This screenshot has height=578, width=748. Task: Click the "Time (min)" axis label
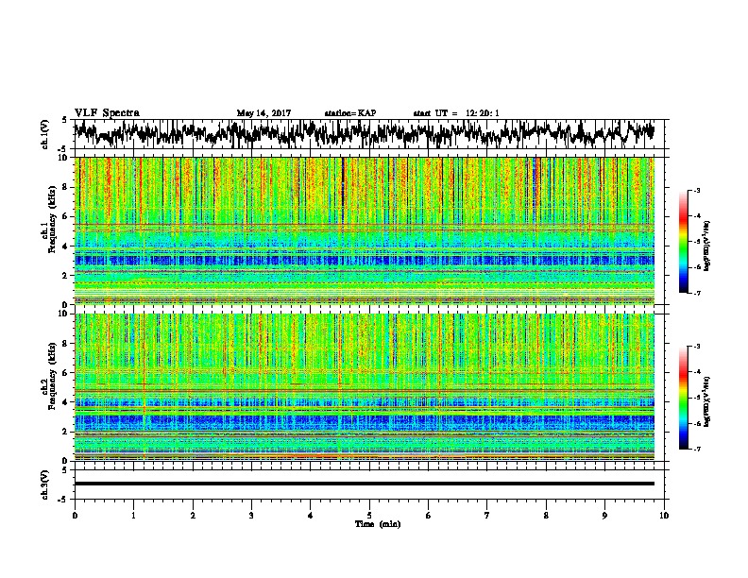pos(378,524)
